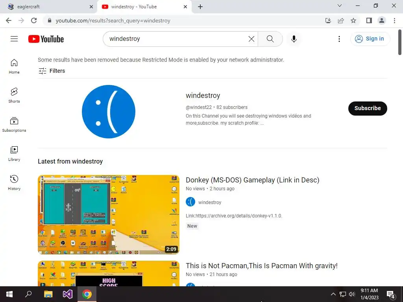Toggle the Chrome side panel
The image size is (403, 302).
tap(369, 20)
